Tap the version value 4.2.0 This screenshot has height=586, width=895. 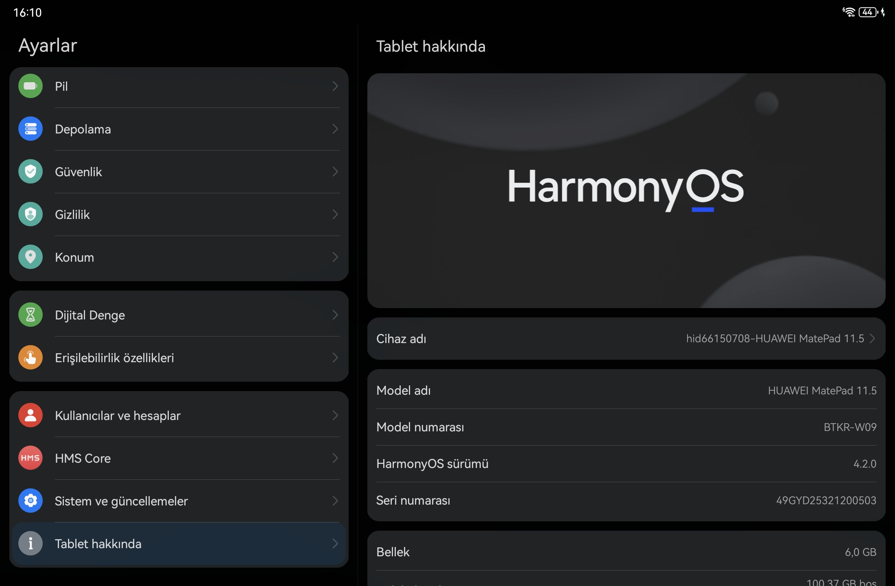865,464
